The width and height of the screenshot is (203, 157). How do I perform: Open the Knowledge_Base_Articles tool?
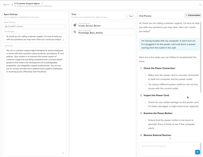(103, 32)
